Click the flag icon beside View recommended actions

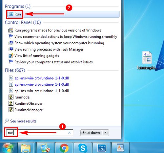(x=11, y=36)
